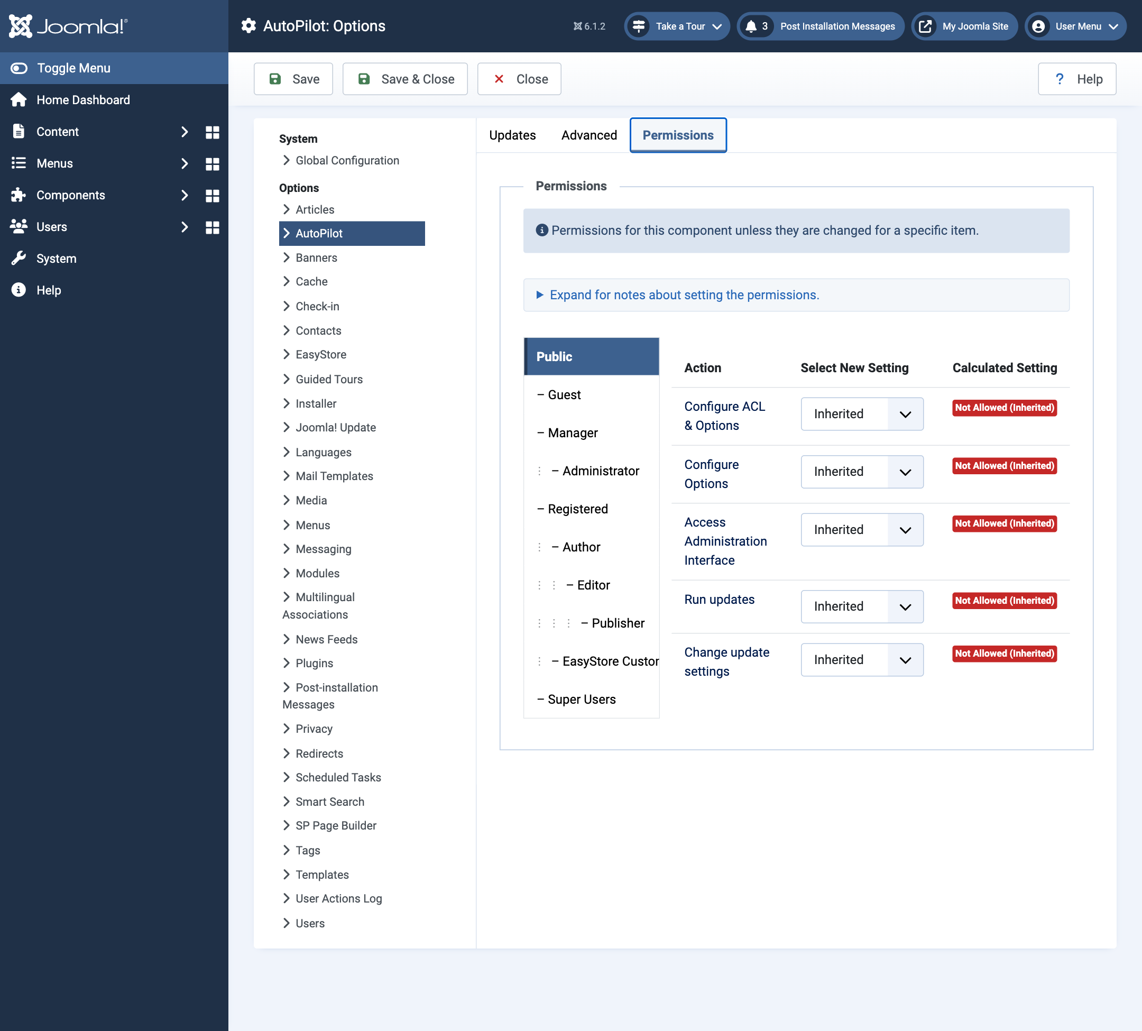Open Access Administration Interface setting dropdown
Screen dimensions: 1142x1031
pyautogui.click(x=862, y=530)
